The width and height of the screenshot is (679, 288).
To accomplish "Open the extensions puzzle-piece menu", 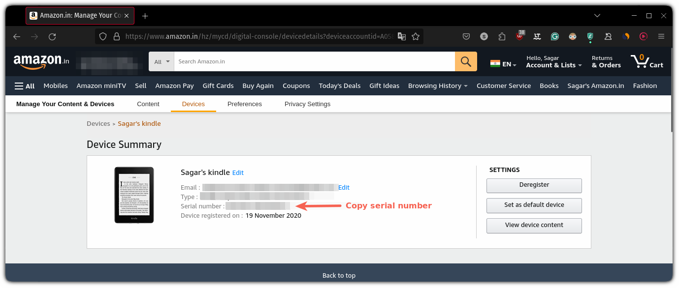I will pos(502,36).
